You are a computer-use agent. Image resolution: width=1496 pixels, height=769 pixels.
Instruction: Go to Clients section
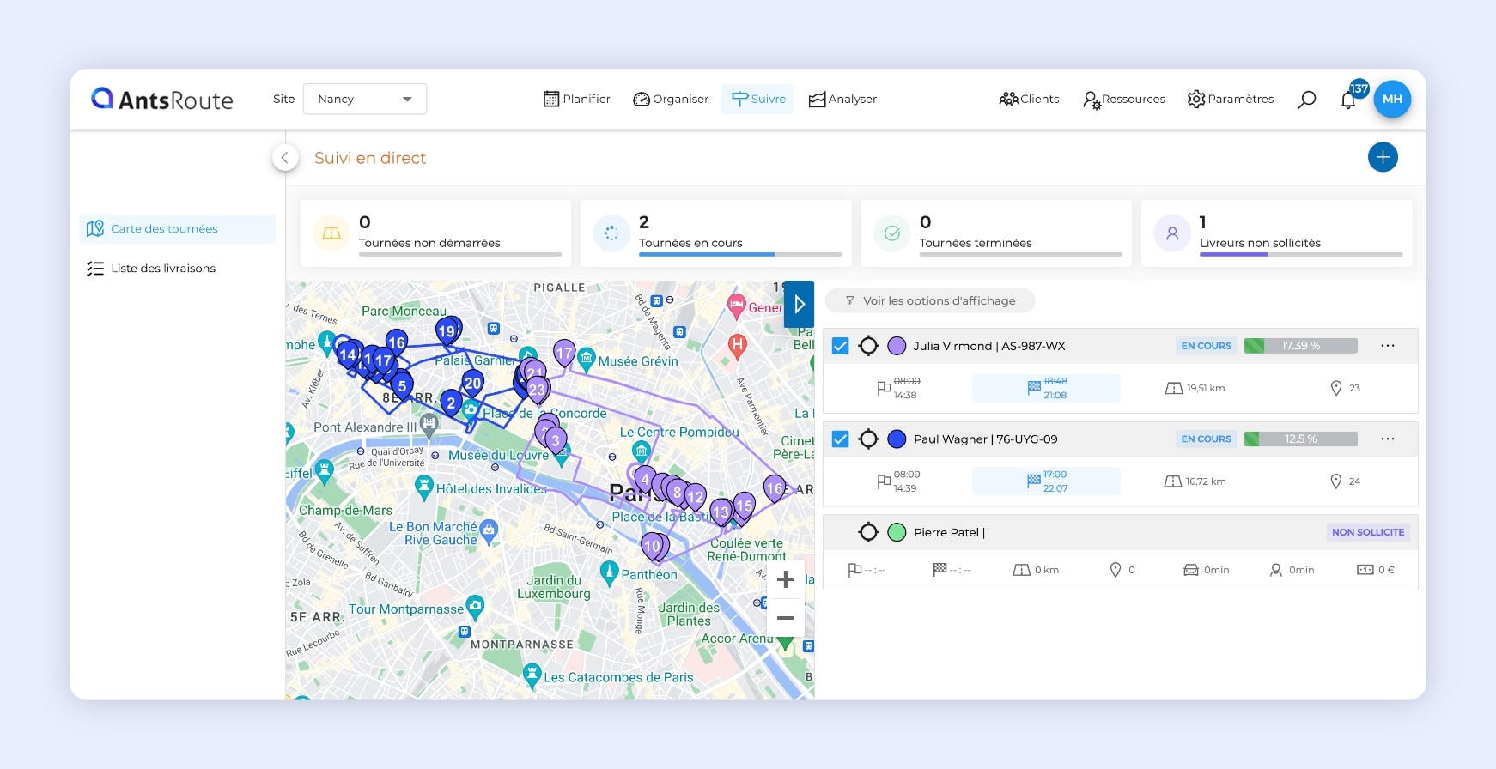(1029, 99)
